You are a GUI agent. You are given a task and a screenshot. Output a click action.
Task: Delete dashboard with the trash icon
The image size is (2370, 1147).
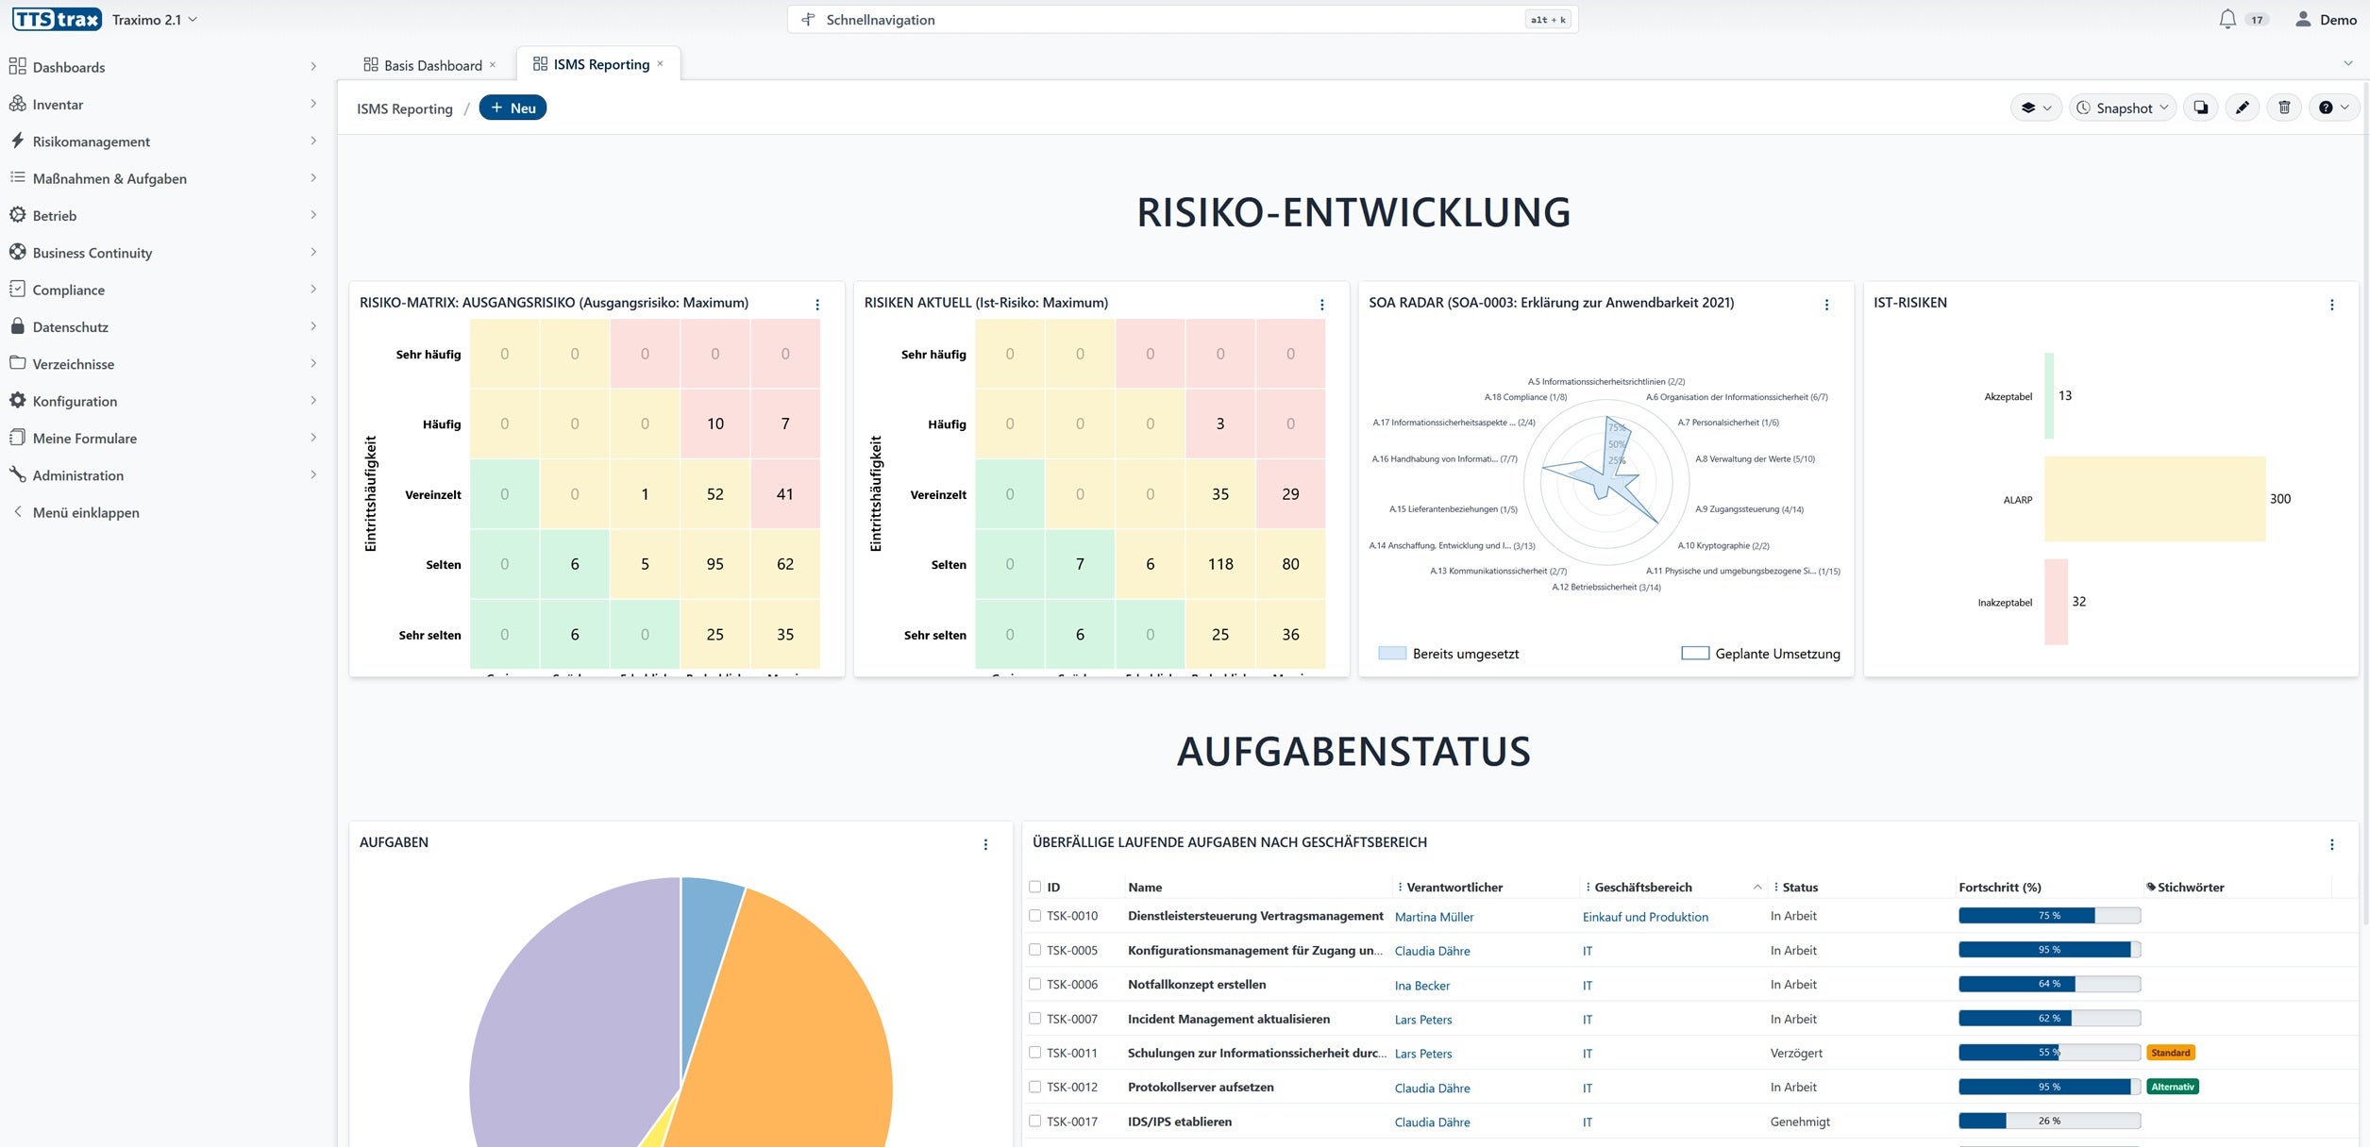click(x=2284, y=108)
